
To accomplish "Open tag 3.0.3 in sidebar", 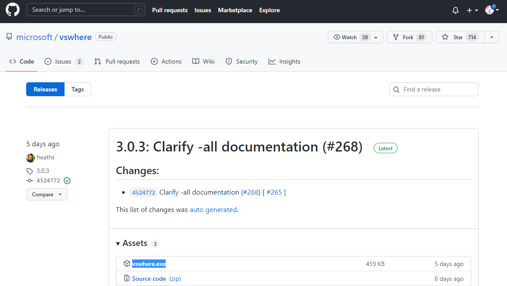I will tap(43, 171).
